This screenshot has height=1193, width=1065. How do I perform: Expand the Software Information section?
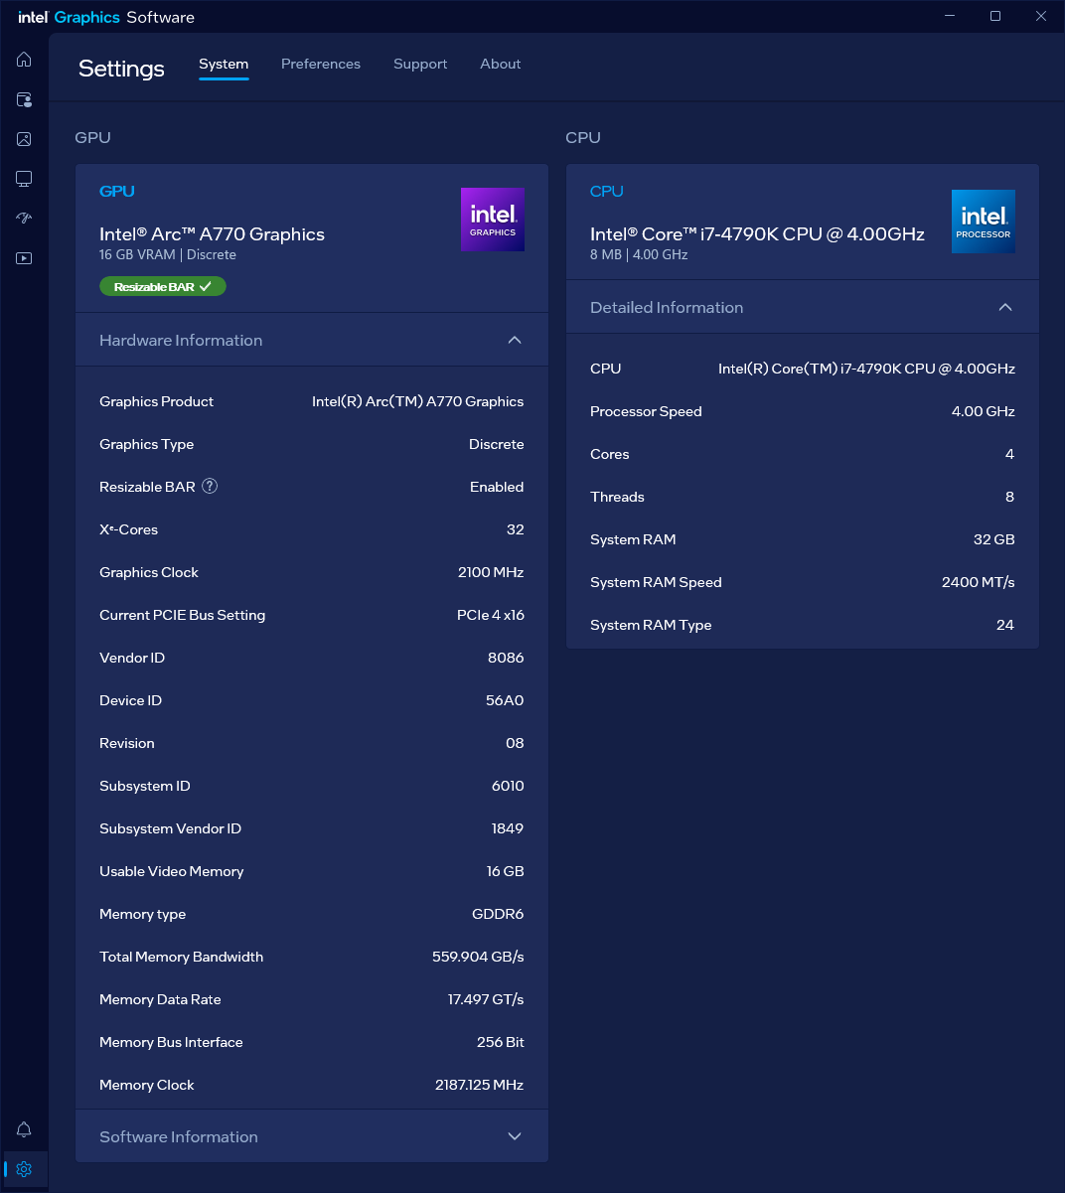[x=514, y=1136]
